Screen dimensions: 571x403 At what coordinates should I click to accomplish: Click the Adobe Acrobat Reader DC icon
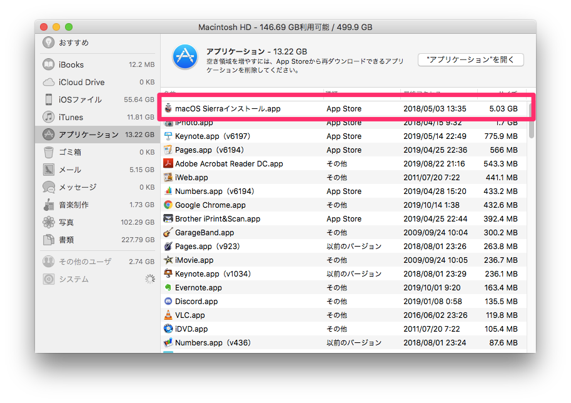[168, 163]
